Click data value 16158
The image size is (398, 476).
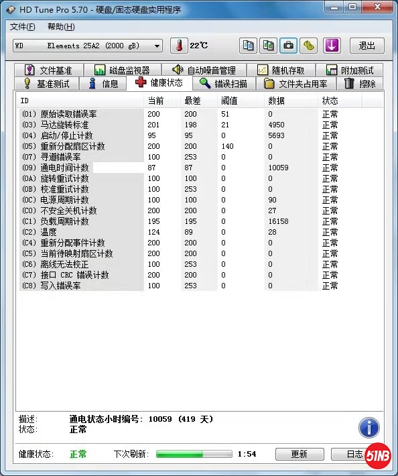coord(278,221)
